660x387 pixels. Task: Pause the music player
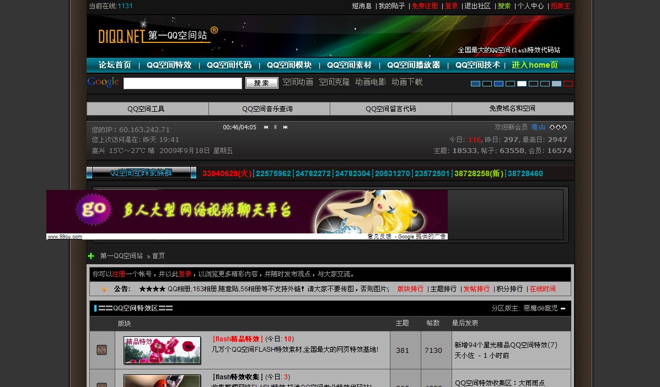pyautogui.click(x=275, y=127)
